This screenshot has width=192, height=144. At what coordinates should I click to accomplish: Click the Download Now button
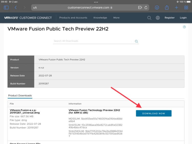coord(154,113)
